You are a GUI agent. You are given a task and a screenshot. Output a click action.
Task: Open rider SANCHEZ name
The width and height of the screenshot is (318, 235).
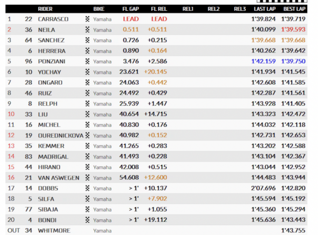[x=51, y=40]
